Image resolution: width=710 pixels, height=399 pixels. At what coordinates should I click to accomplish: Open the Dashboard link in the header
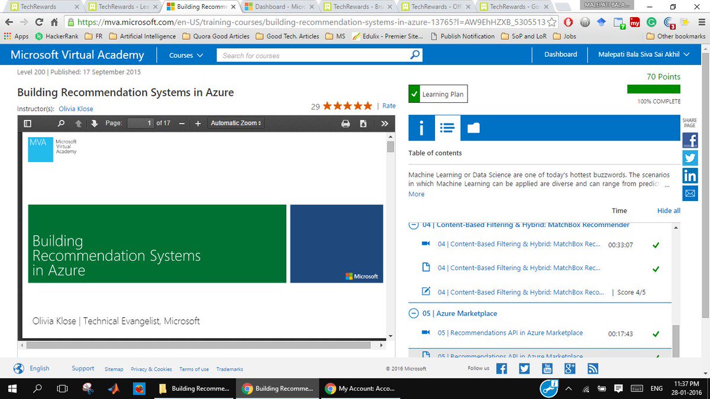(x=560, y=54)
